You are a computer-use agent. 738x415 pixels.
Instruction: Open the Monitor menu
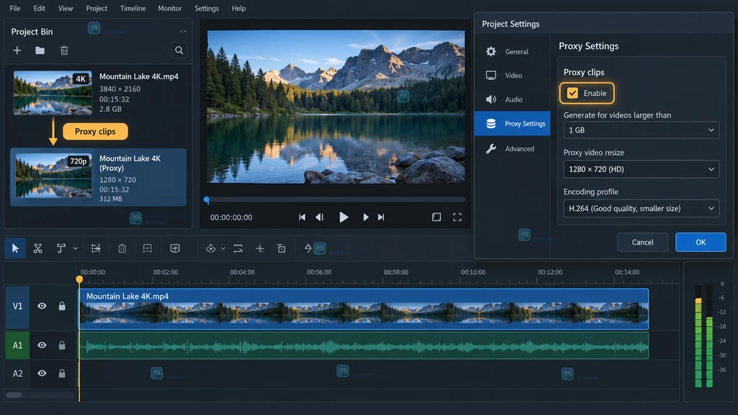[x=169, y=8]
